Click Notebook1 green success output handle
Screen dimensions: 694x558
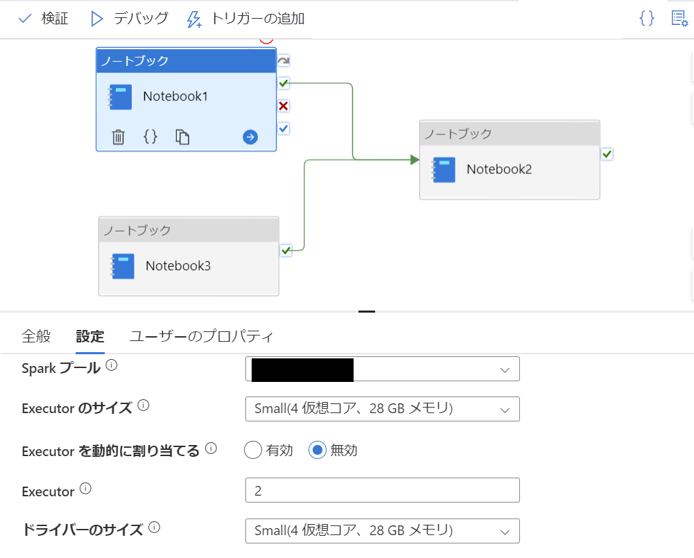point(284,82)
